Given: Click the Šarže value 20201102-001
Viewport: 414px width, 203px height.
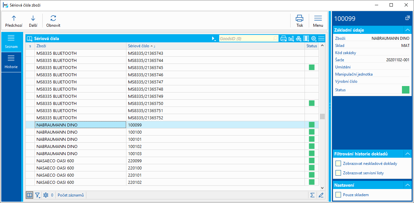Looking at the screenshot, I should [x=398, y=60].
